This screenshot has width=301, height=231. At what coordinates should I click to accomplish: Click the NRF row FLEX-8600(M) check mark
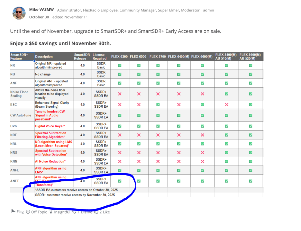[250, 135]
